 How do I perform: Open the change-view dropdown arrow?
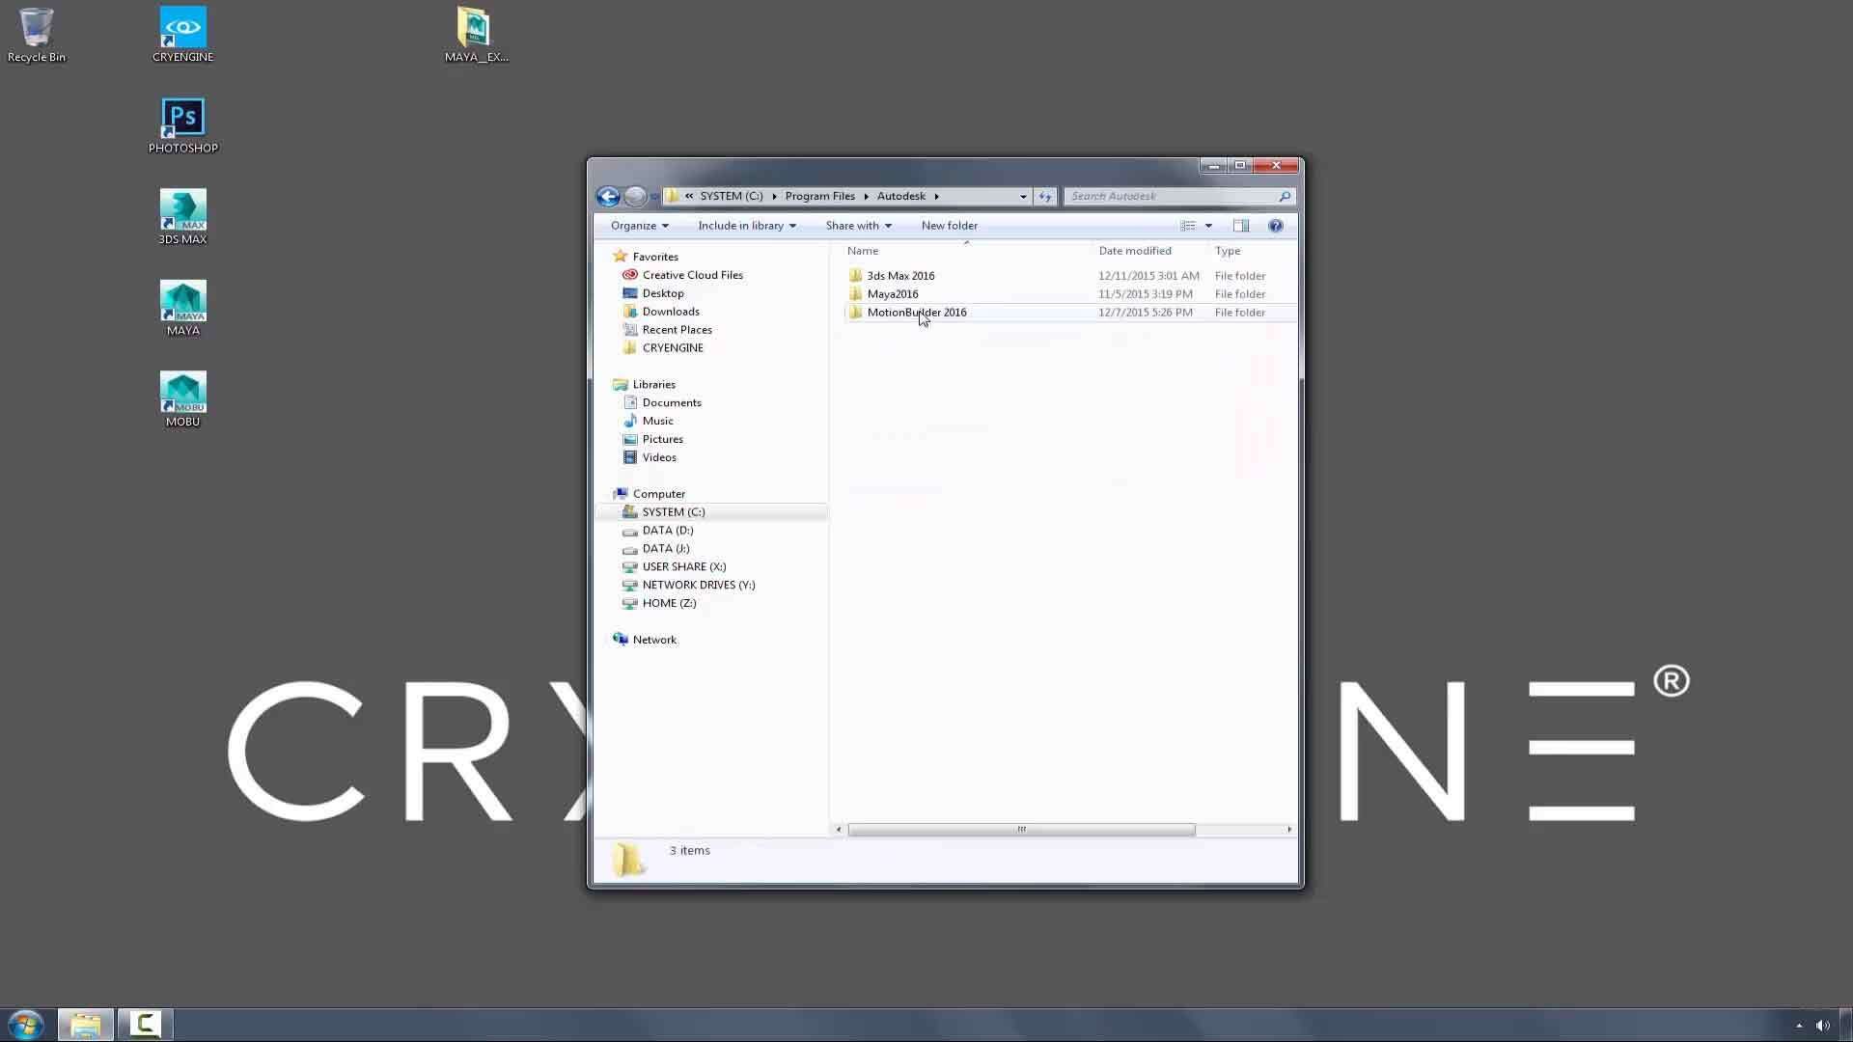coord(1207,225)
